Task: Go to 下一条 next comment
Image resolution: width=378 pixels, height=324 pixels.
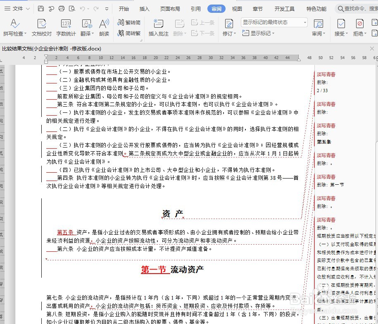Action: tap(203, 33)
